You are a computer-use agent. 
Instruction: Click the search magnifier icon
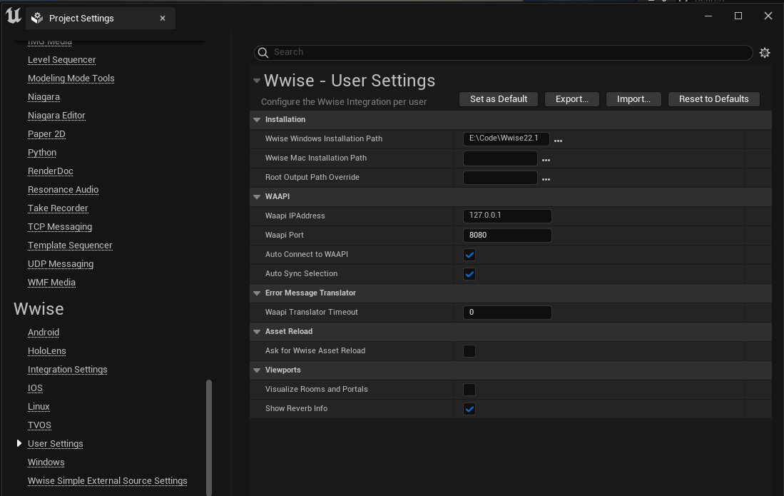(x=263, y=52)
